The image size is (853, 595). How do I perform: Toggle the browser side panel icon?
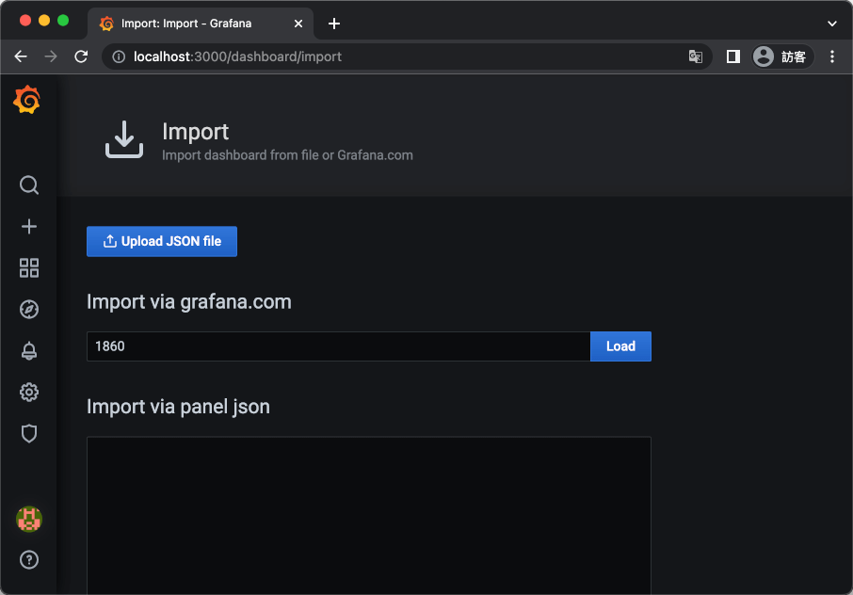pyautogui.click(x=732, y=56)
